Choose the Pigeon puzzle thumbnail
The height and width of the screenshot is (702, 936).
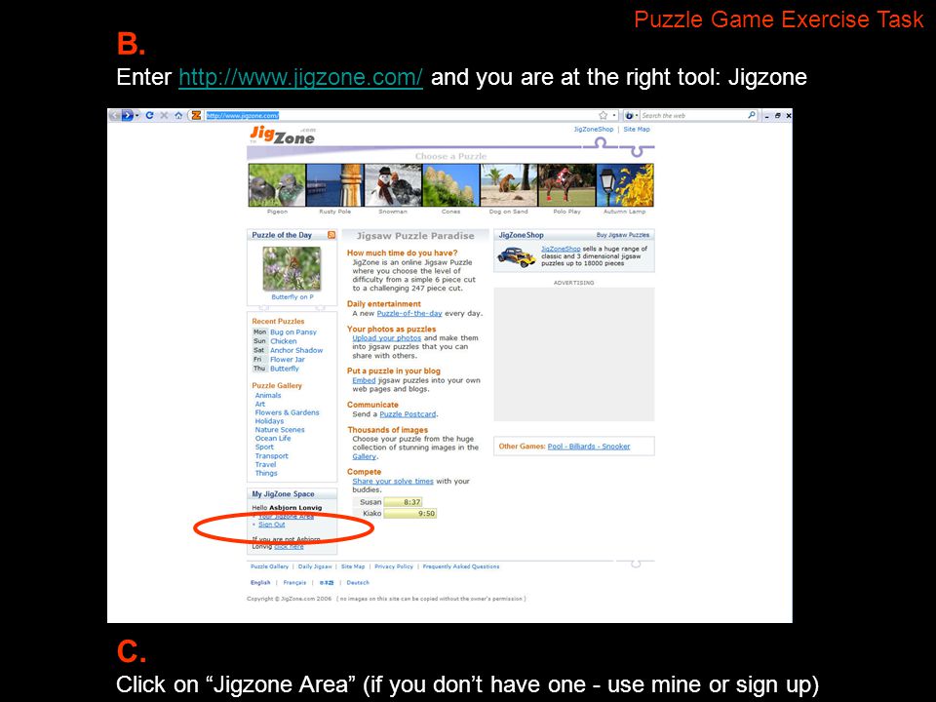coord(277,185)
